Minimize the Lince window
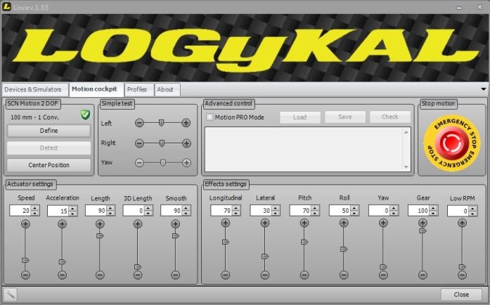The image size is (490, 305). 459,8
